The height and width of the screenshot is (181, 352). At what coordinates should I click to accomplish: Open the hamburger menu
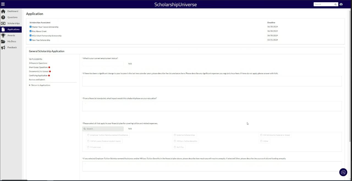pyautogui.click(x=3, y=4)
